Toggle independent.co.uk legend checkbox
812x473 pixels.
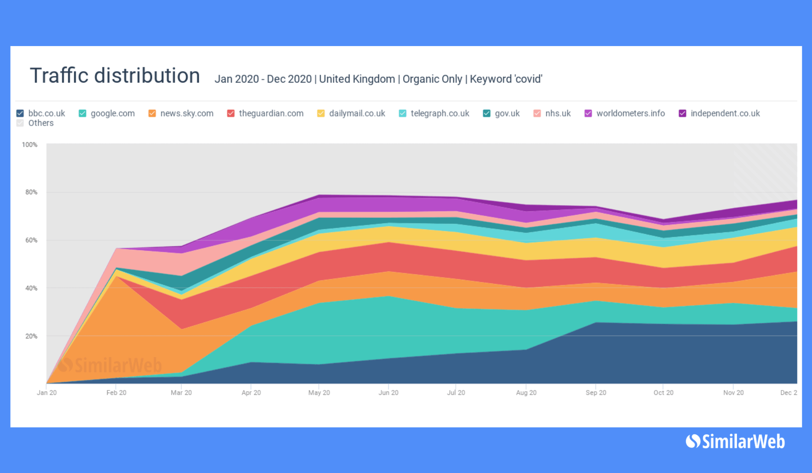(x=682, y=113)
